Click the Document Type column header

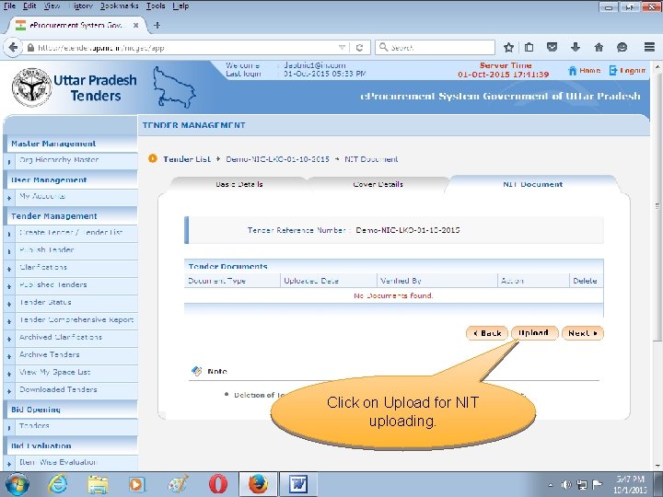coord(217,281)
